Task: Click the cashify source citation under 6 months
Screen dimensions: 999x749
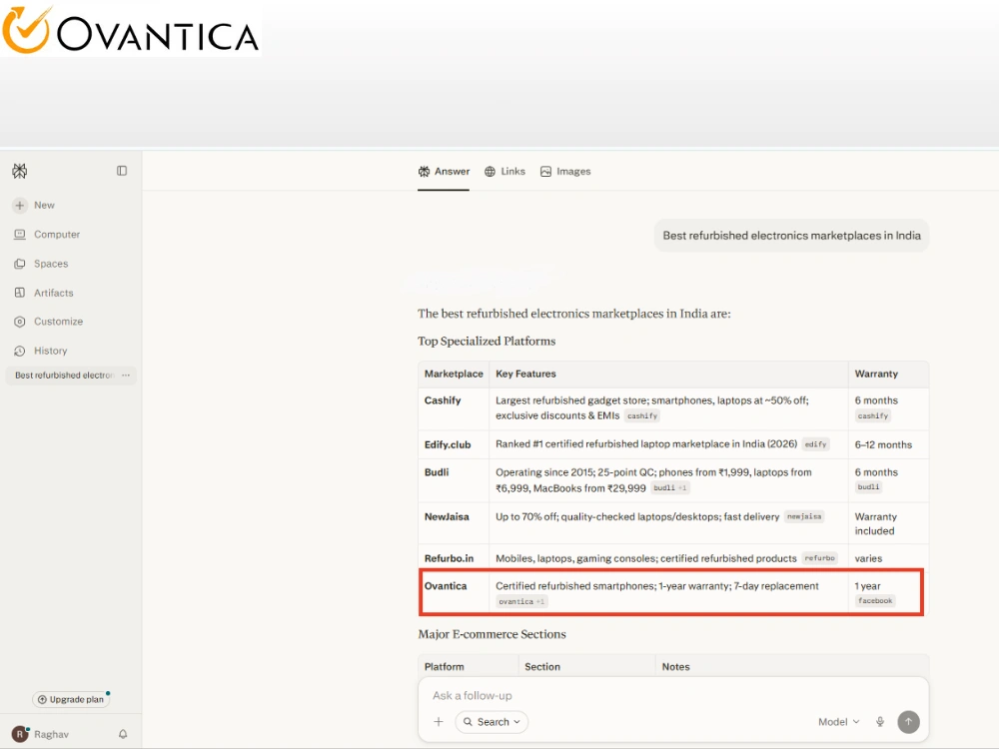Action: point(872,415)
